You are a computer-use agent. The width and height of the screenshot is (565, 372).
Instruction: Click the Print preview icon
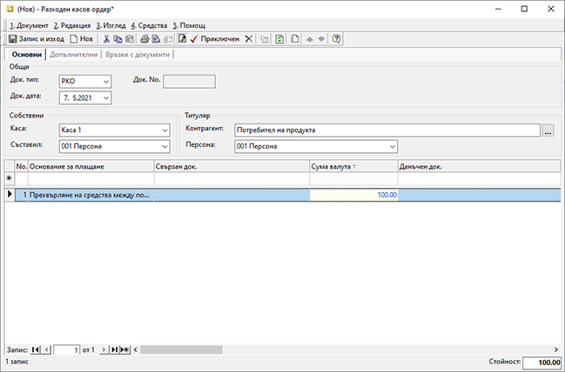tap(156, 39)
